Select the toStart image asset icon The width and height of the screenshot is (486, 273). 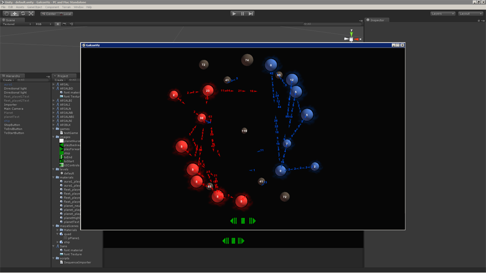[61, 161]
